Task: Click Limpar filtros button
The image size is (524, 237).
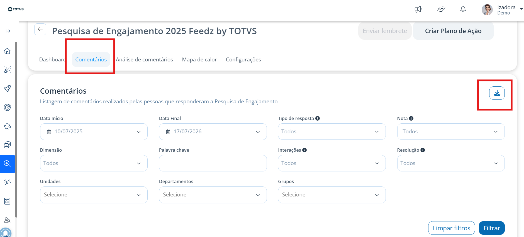Action: pyautogui.click(x=451, y=228)
